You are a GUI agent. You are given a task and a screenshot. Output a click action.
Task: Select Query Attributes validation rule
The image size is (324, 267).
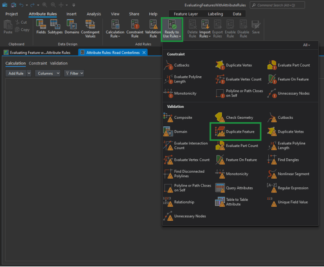pos(234,188)
